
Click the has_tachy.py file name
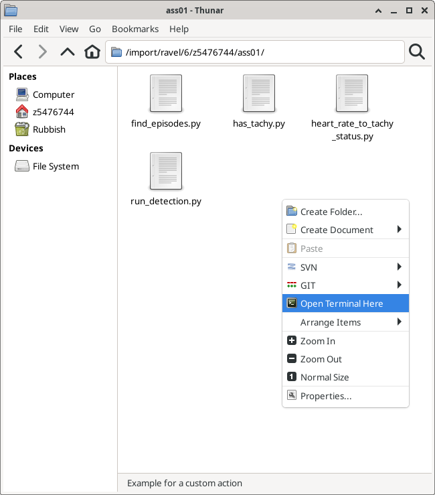coord(259,123)
